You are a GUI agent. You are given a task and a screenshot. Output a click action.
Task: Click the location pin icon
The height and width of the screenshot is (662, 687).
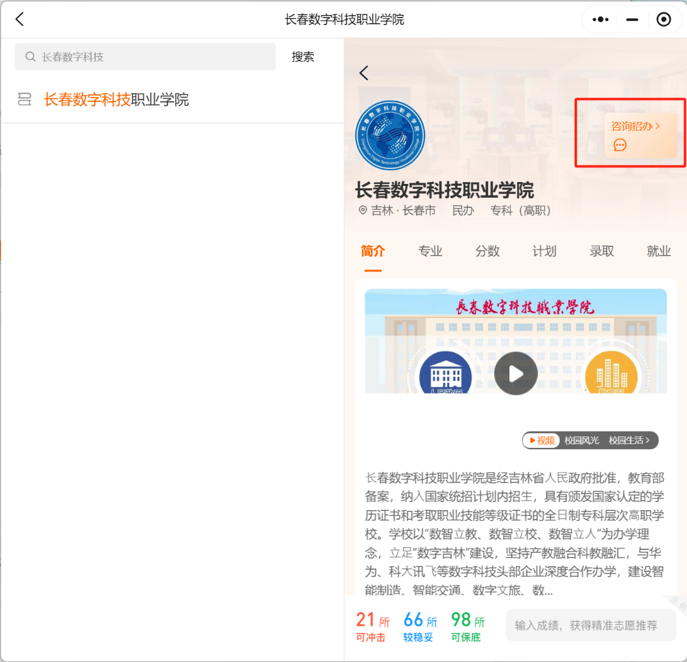[x=363, y=210]
